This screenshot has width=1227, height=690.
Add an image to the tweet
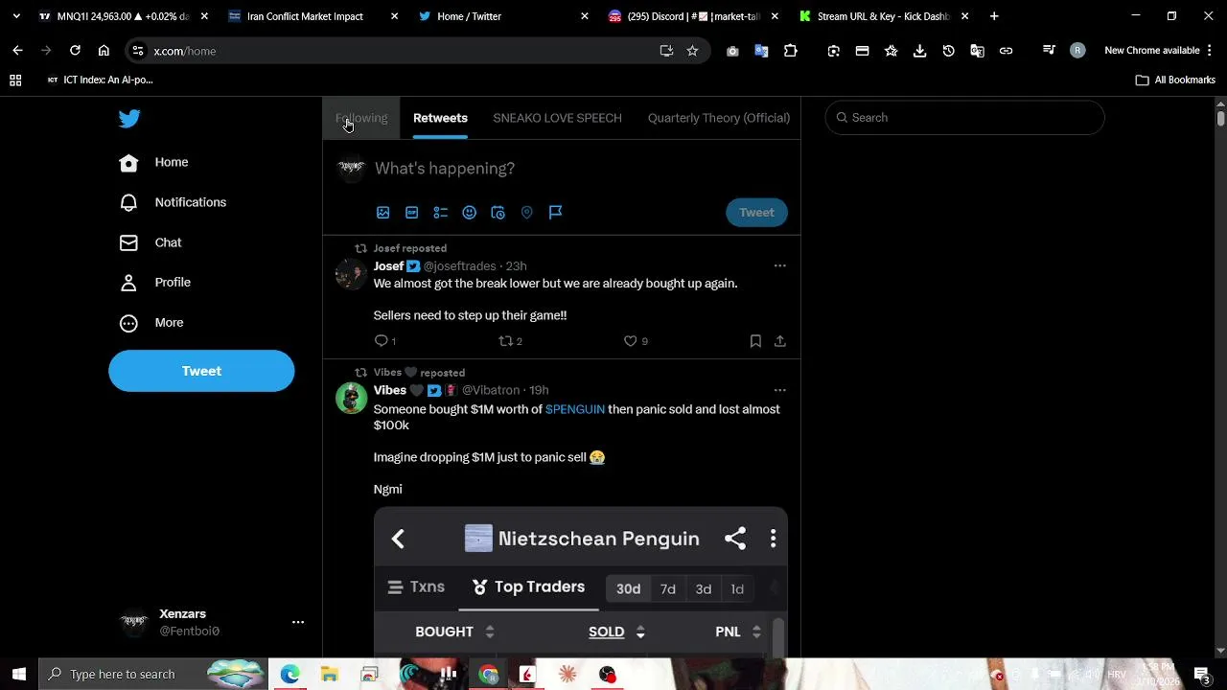[x=382, y=213]
